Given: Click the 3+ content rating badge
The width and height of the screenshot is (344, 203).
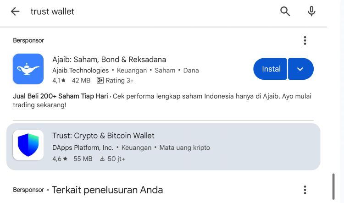Looking at the screenshot, I should click(100, 81).
